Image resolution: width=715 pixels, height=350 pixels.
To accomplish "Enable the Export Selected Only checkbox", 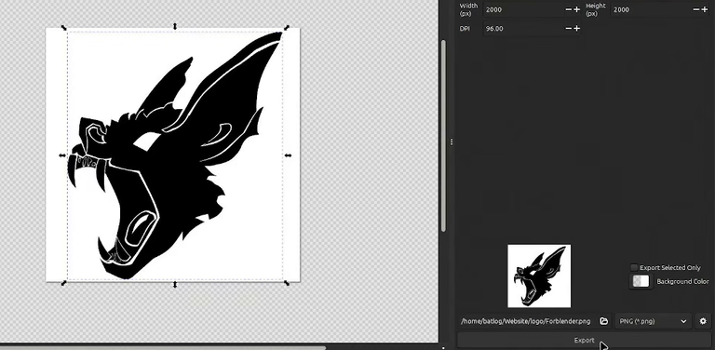I will [x=634, y=267].
